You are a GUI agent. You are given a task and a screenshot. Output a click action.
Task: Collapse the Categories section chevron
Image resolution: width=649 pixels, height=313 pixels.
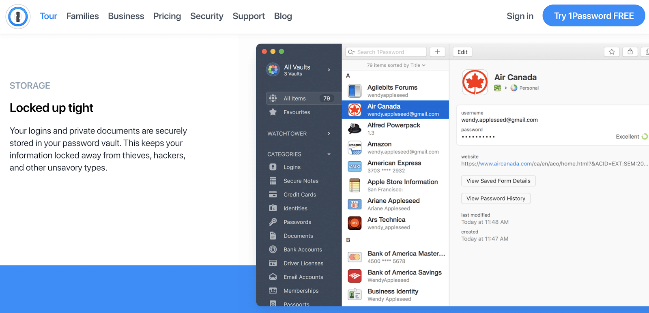[x=329, y=154]
